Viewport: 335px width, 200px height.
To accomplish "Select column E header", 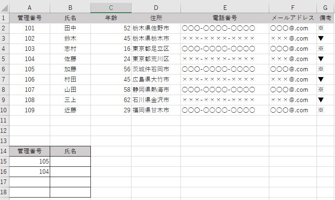I will tap(225, 8).
